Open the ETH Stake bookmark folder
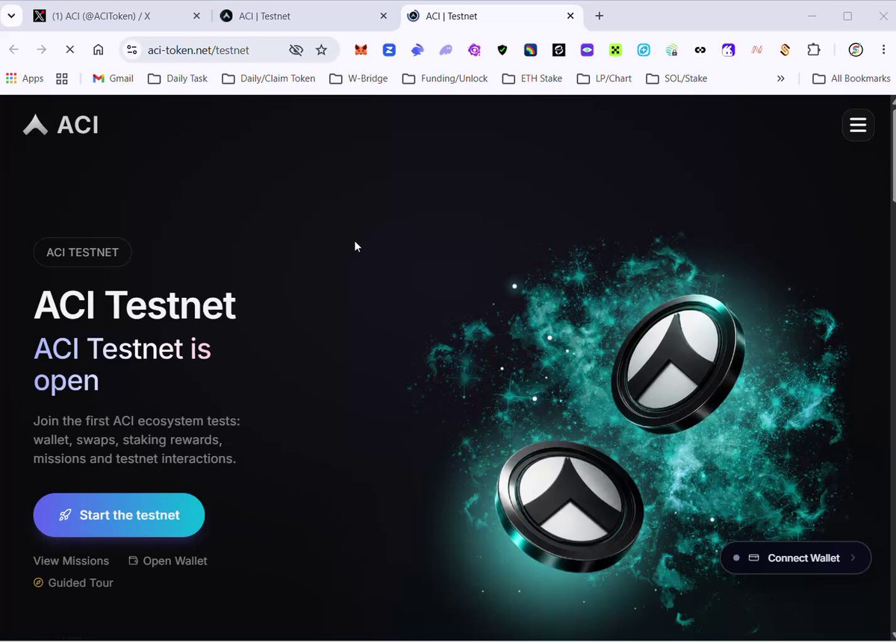The height and width of the screenshot is (642, 896). coord(532,78)
